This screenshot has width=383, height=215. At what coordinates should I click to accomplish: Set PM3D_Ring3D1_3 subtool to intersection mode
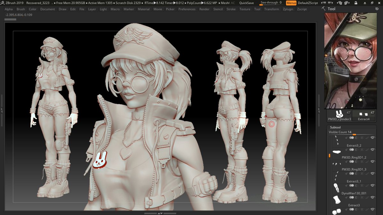click(361, 161)
